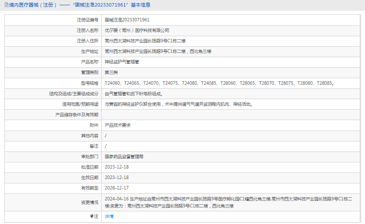Select expiry date 2028-12-17
Viewport: 365px width, 224px height.
117,188
